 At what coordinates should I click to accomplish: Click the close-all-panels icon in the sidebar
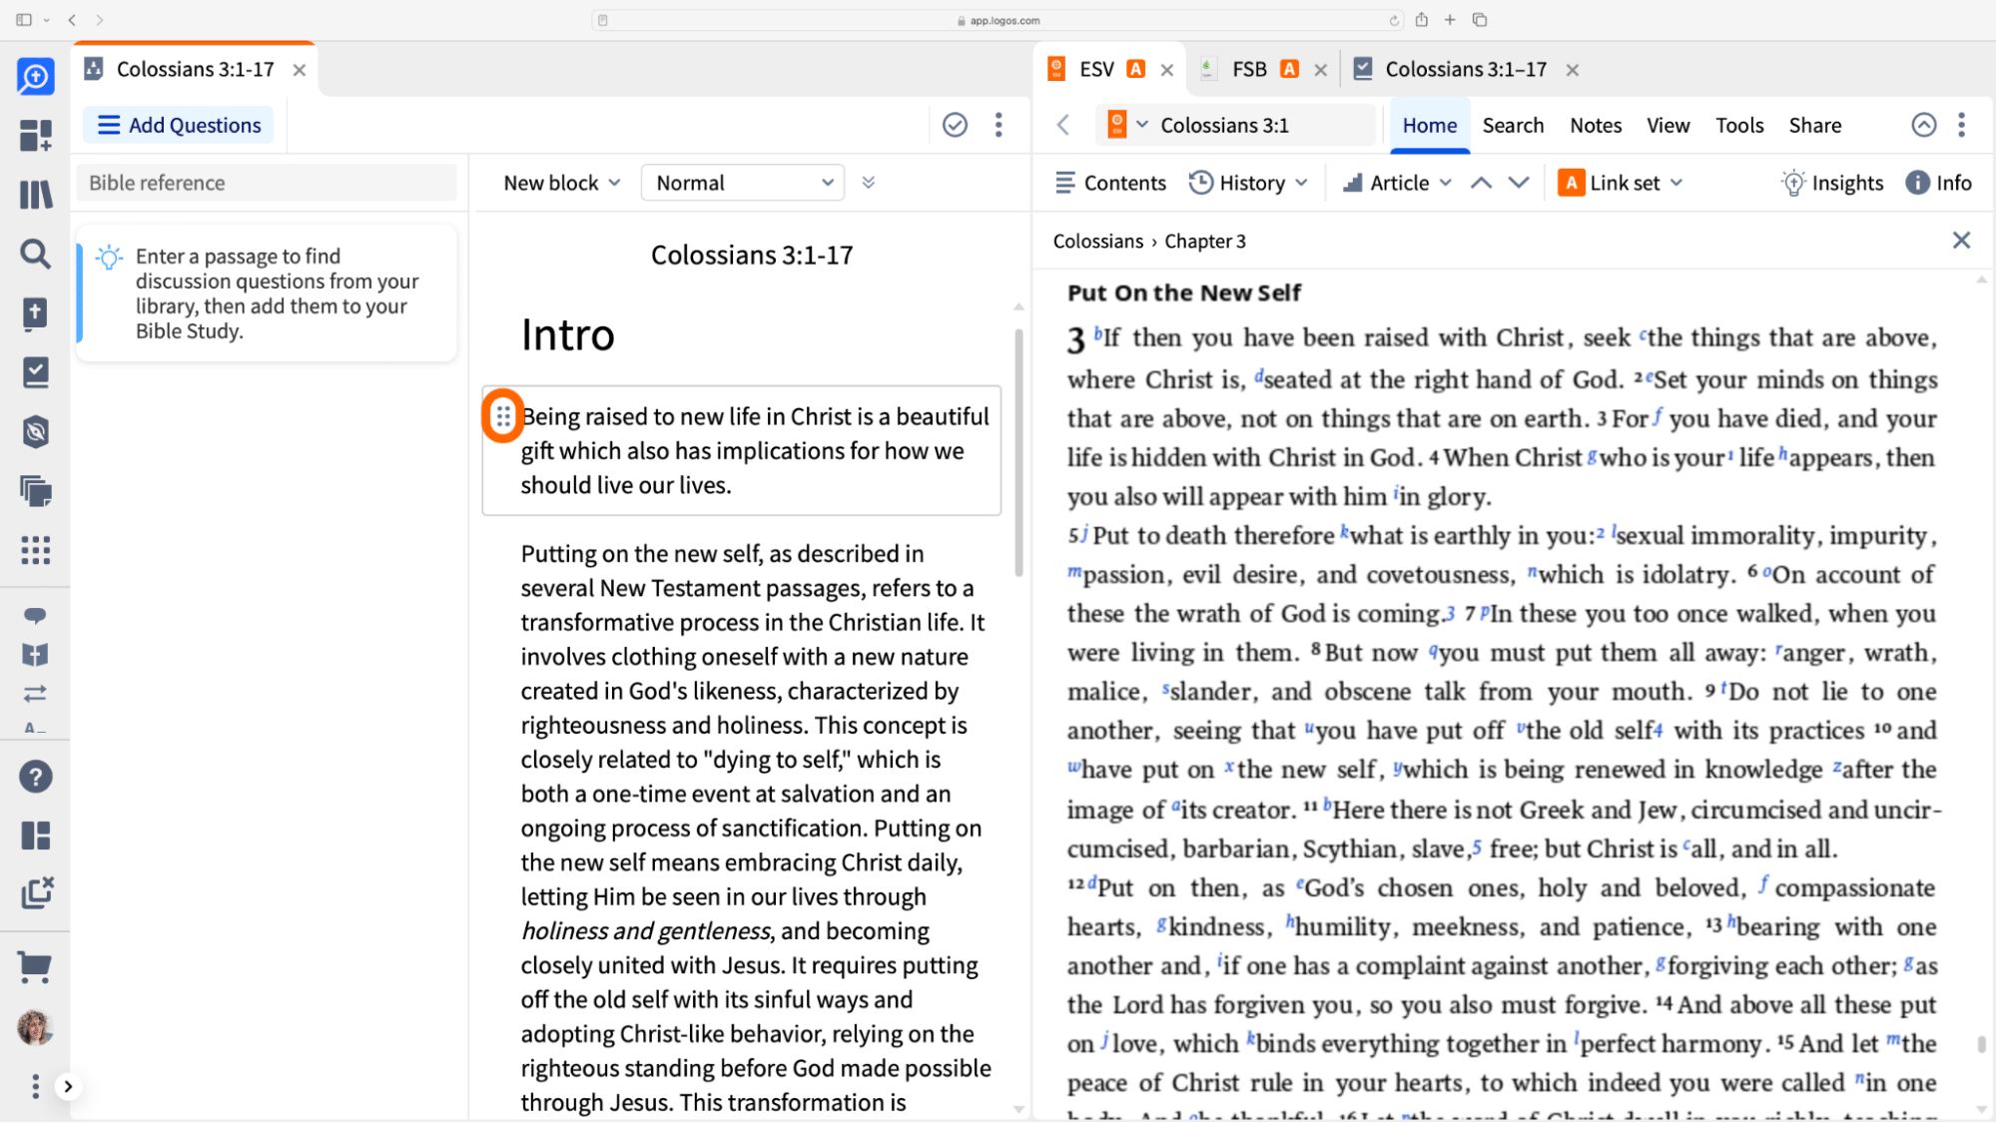pyautogui.click(x=36, y=893)
